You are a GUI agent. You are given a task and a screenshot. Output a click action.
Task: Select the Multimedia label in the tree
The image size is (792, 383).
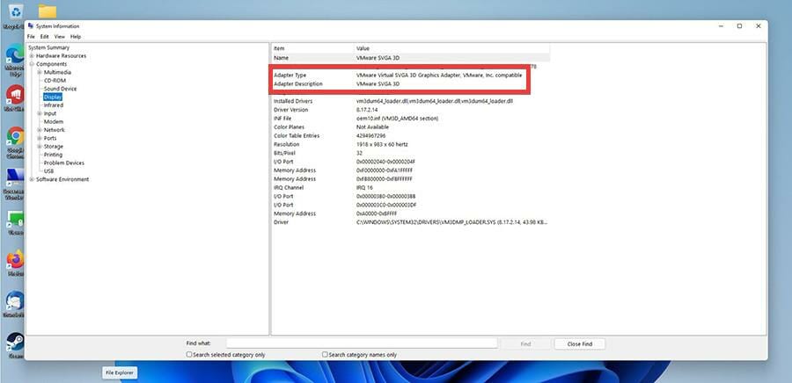(57, 73)
